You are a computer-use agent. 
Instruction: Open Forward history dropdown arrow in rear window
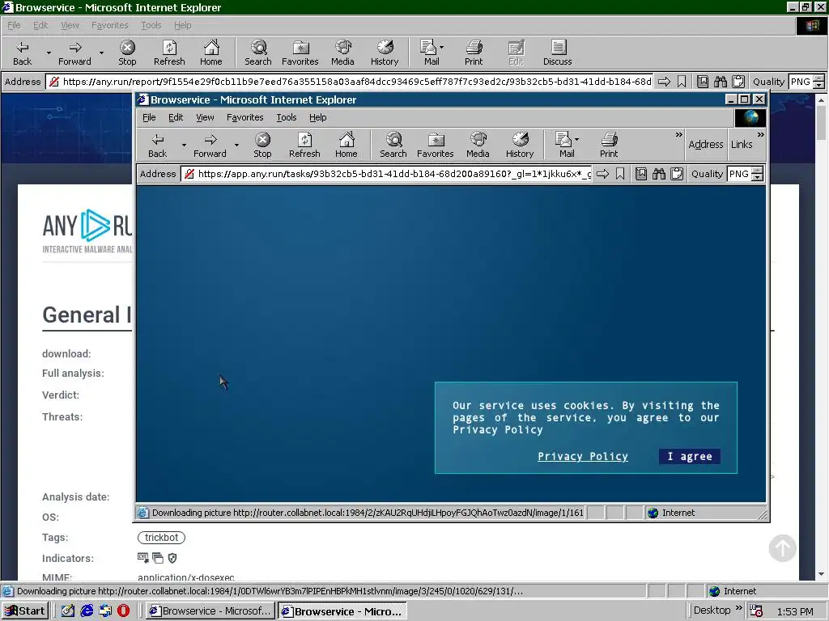101,53
